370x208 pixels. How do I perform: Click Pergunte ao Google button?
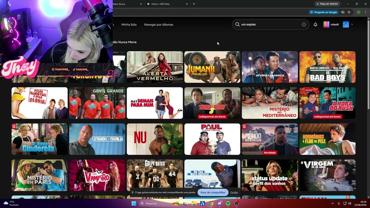pos(323,12)
